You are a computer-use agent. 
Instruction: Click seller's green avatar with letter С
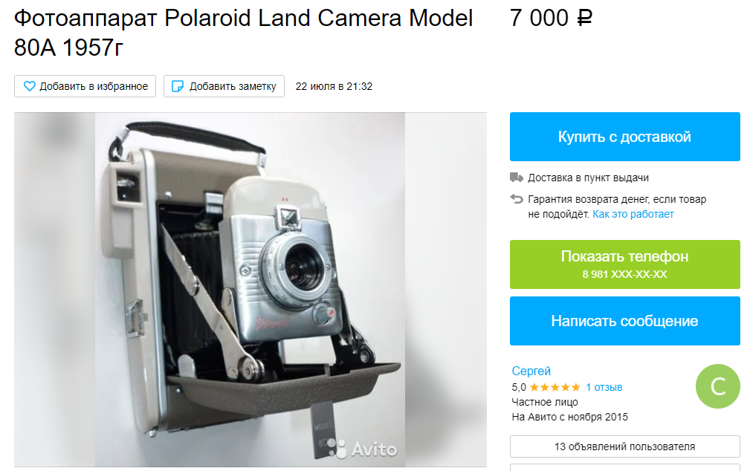point(718,386)
